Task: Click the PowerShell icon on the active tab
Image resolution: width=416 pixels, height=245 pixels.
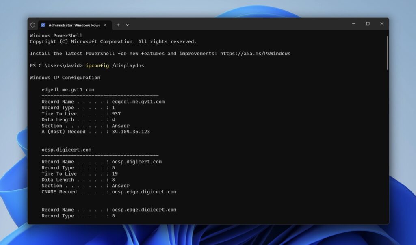Action: point(42,25)
